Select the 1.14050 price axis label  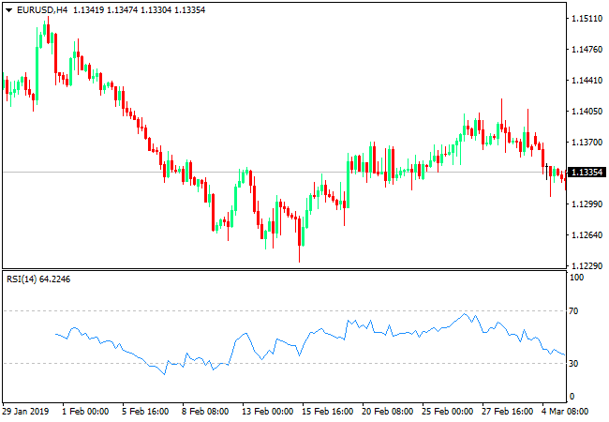pos(586,112)
